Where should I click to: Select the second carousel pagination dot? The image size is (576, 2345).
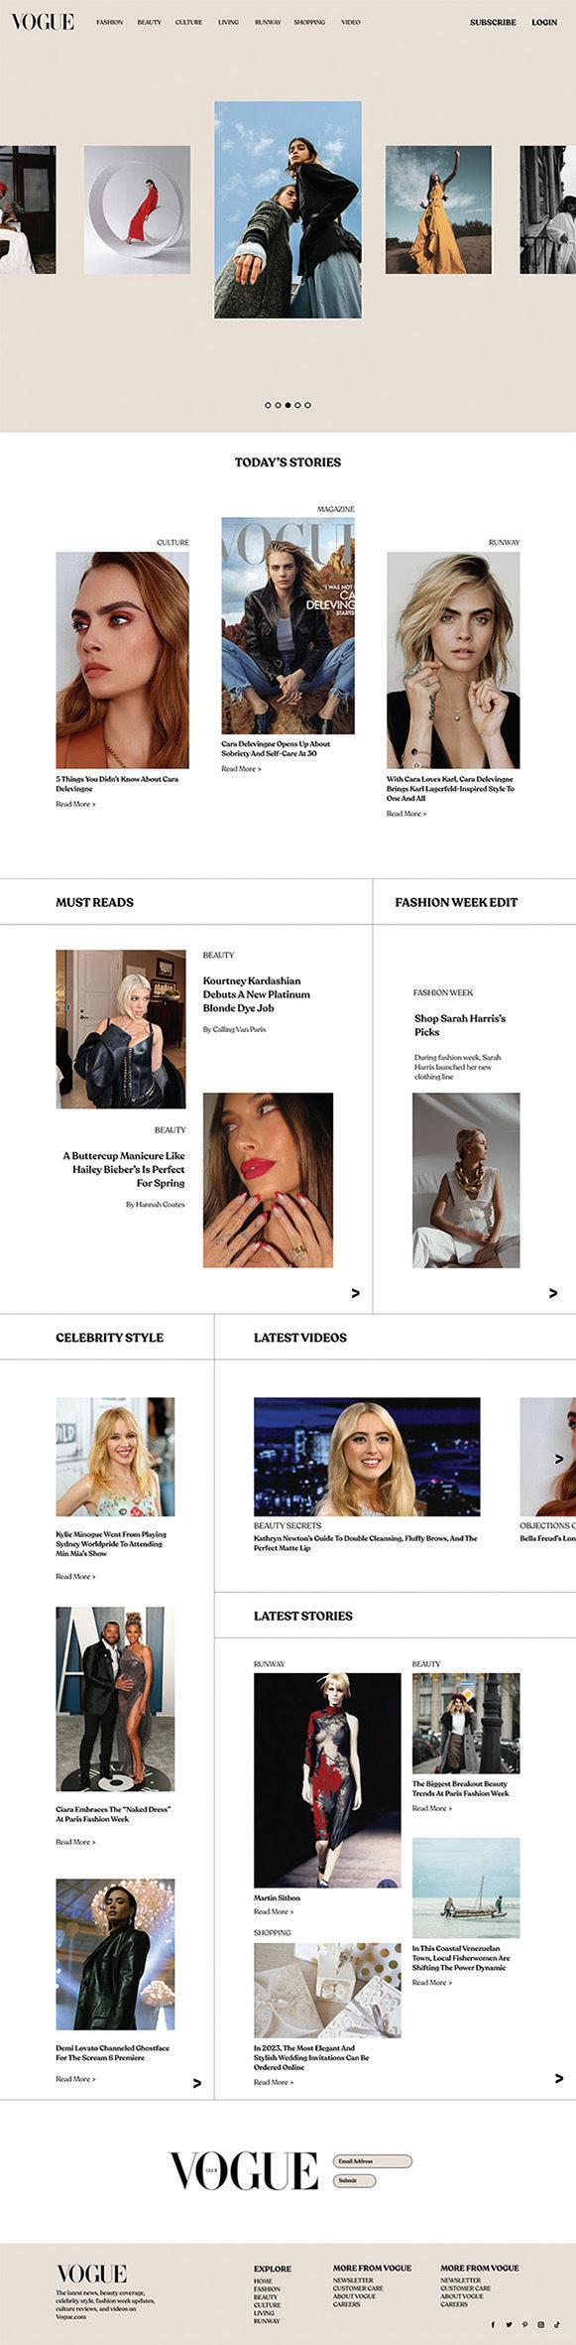[x=278, y=405]
